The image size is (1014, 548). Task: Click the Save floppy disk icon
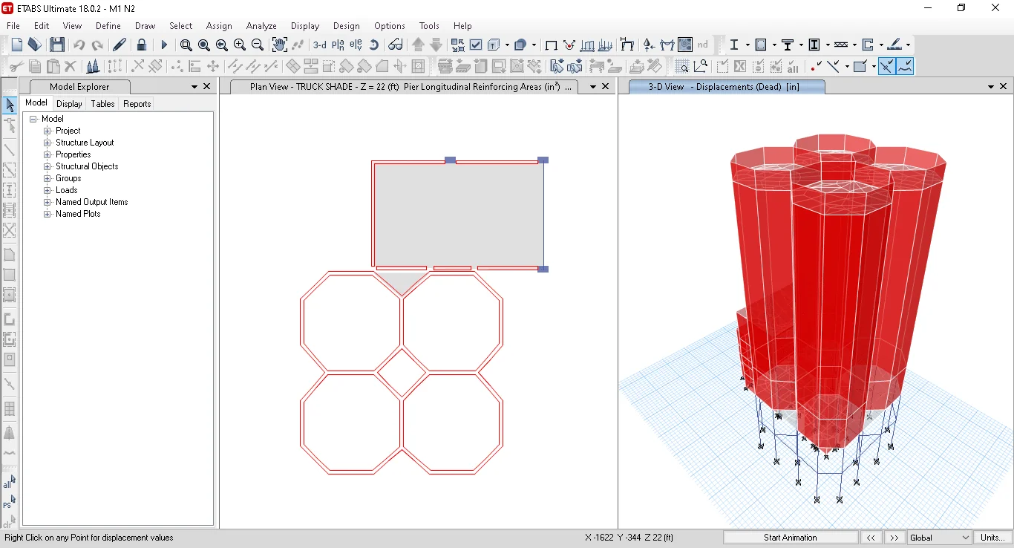click(x=57, y=45)
